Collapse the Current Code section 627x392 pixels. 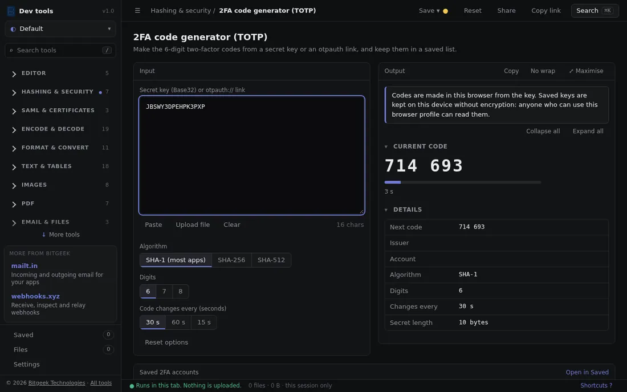point(416,146)
